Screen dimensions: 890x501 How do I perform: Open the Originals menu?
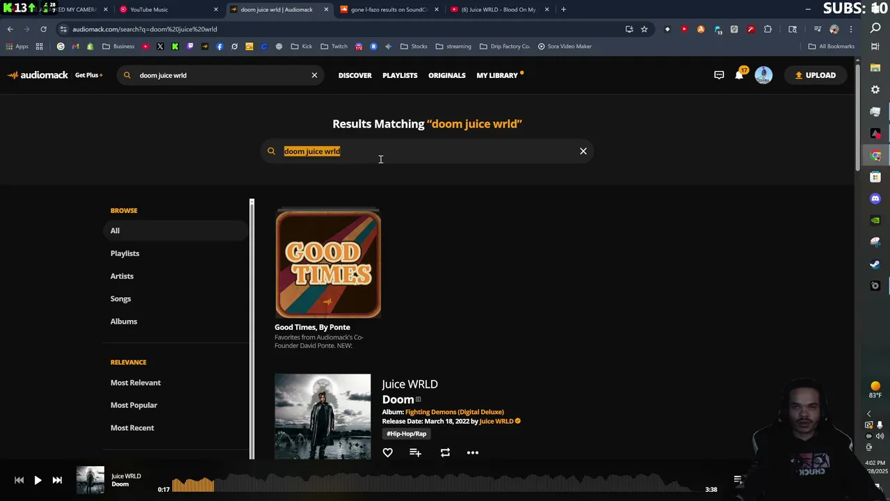tap(446, 75)
